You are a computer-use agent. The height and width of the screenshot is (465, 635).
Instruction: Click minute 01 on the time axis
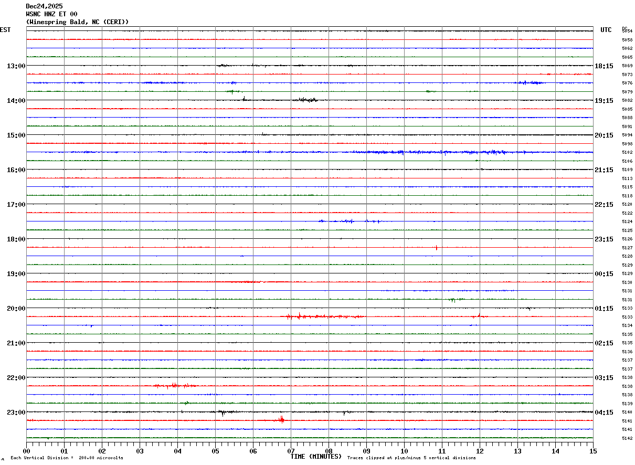[x=64, y=451]
